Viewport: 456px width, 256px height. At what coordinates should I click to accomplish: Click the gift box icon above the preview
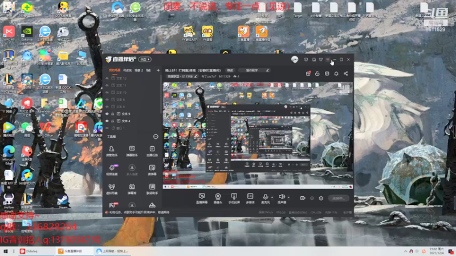coord(308,73)
